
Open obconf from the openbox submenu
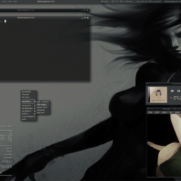coord(43,113)
